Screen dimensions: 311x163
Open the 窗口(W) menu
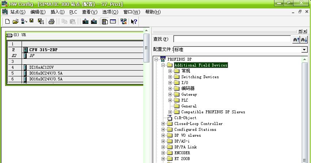[132, 12]
